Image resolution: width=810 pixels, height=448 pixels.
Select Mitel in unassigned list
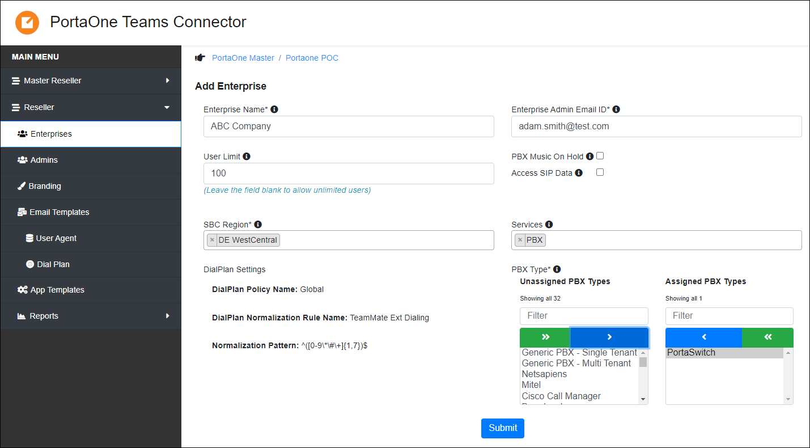(x=579, y=385)
